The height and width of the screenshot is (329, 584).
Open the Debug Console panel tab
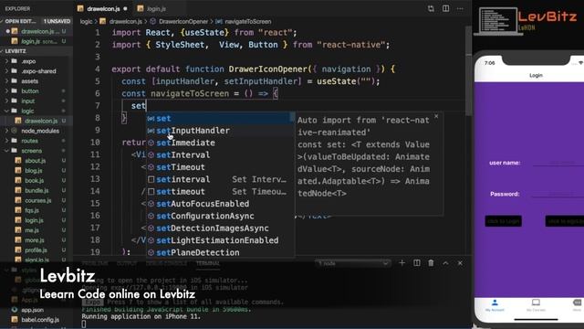point(166,263)
